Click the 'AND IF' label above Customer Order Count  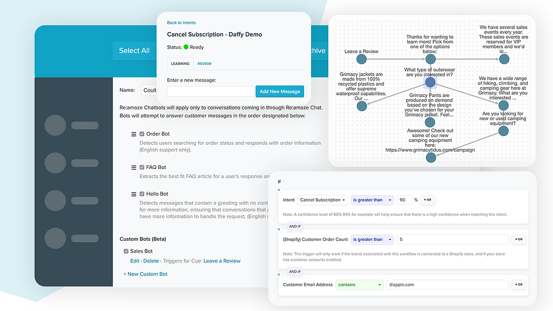[295, 226]
